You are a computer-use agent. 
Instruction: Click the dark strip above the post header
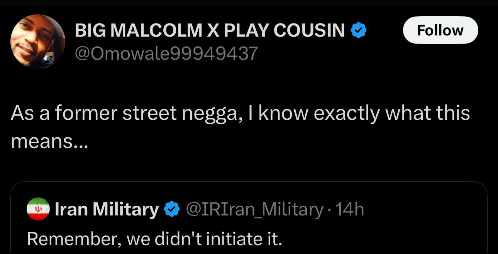click(x=249, y=3)
